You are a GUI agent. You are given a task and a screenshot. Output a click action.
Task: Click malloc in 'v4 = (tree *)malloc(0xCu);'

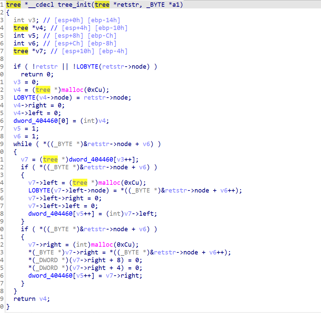(x=72, y=90)
